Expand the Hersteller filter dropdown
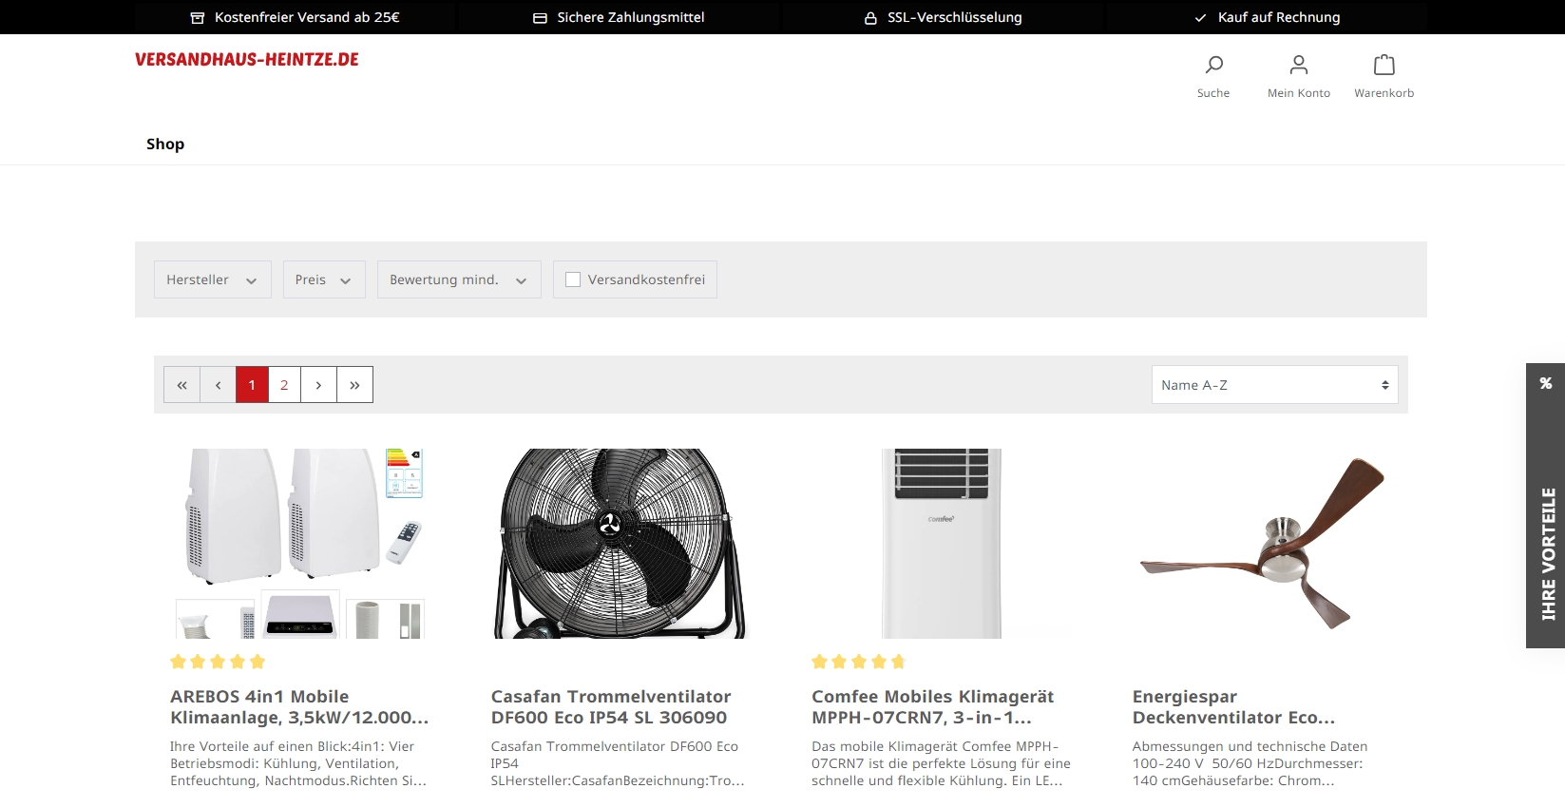The height and width of the screenshot is (808, 1565). click(x=213, y=279)
